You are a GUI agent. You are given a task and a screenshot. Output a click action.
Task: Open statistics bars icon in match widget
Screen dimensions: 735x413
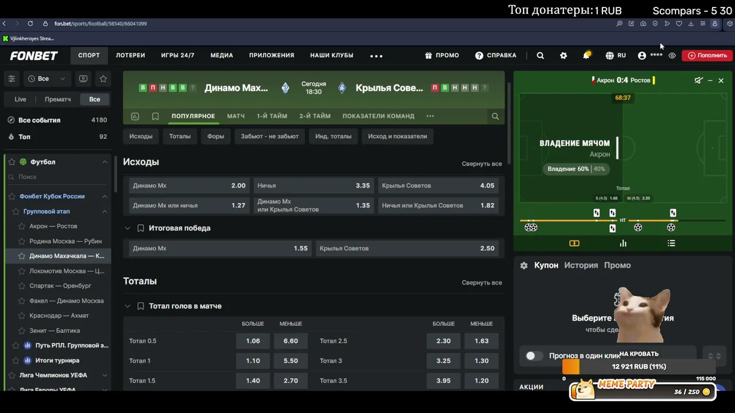[623, 243]
